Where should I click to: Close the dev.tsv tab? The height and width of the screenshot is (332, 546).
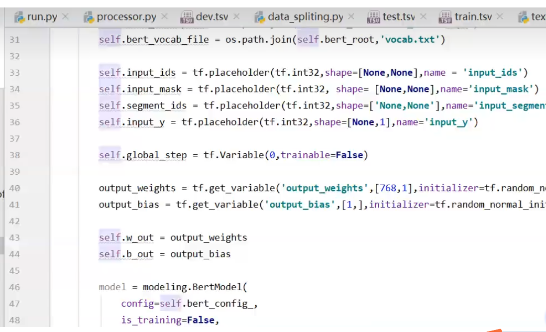236,16
